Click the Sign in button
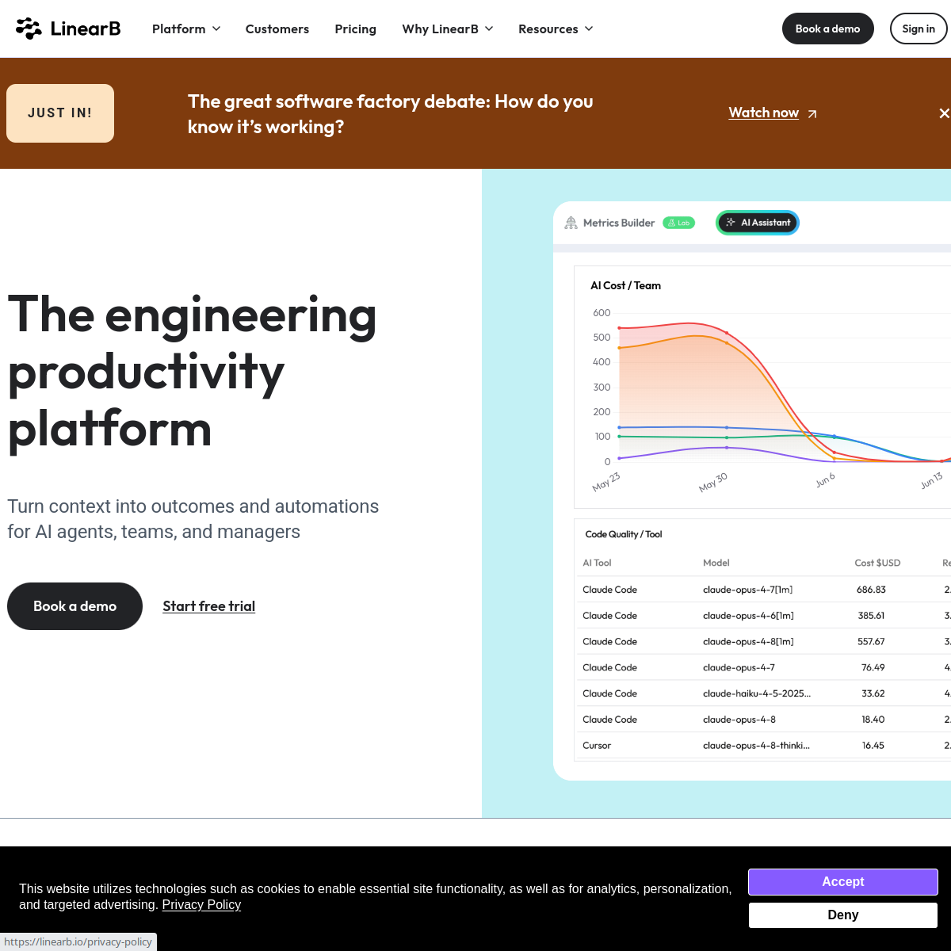 point(919,29)
